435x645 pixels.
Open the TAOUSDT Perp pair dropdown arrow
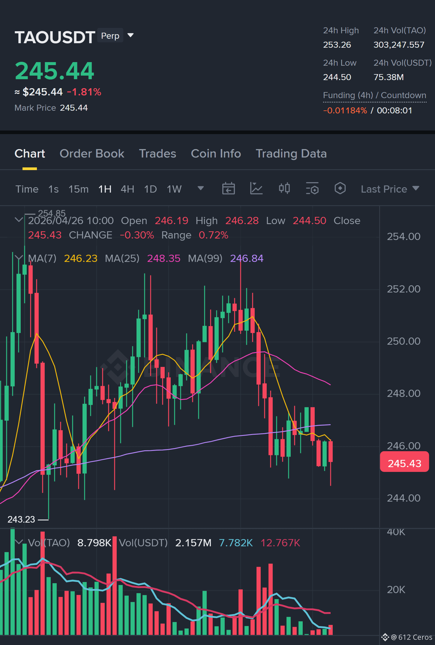pos(130,35)
